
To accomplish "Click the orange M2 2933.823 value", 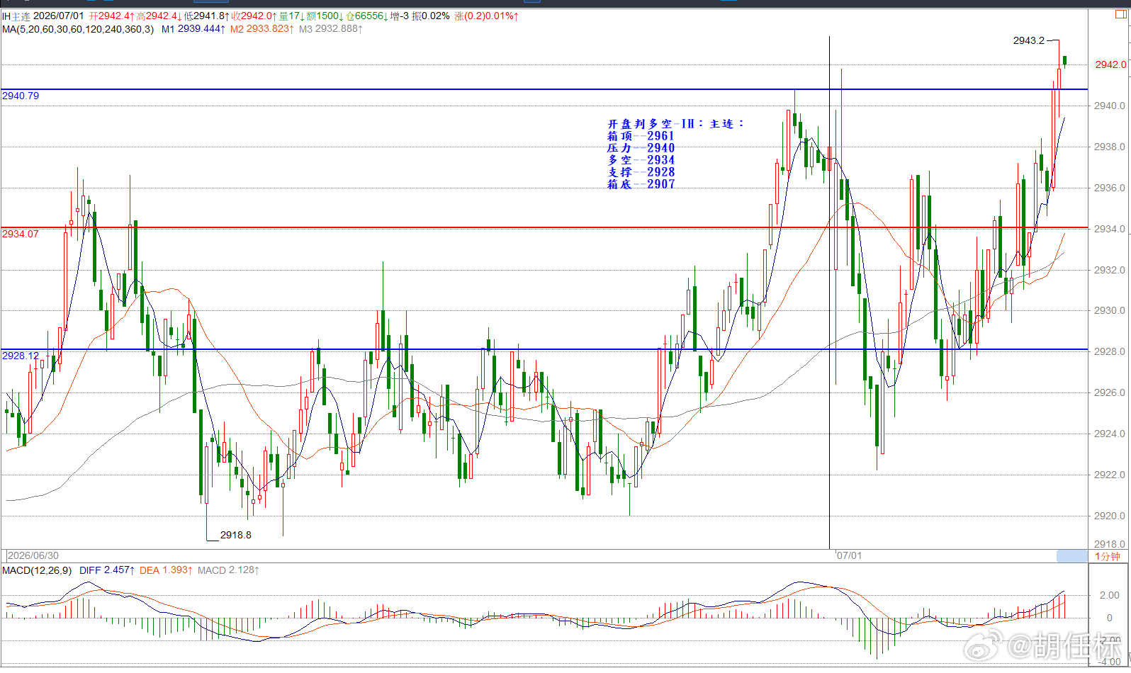I will pos(261,29).
